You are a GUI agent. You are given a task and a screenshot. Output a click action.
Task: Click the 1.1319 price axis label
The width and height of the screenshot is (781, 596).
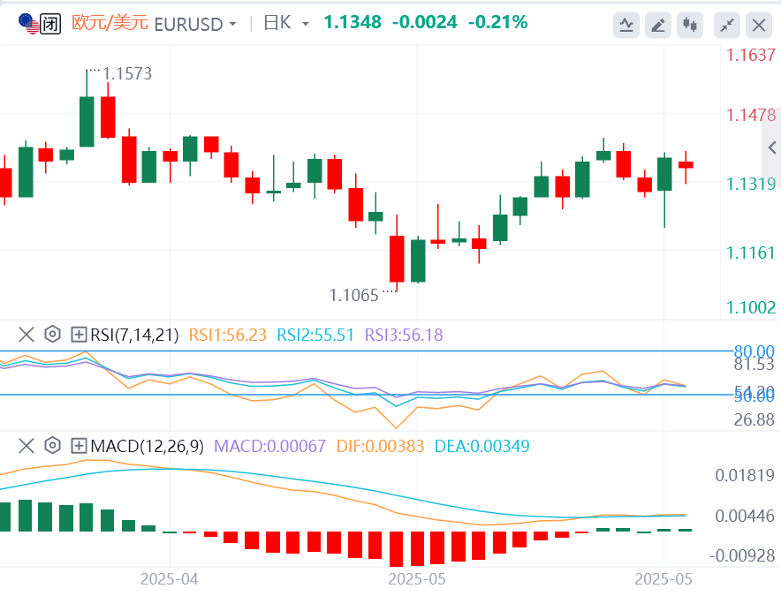click(751, 184)
